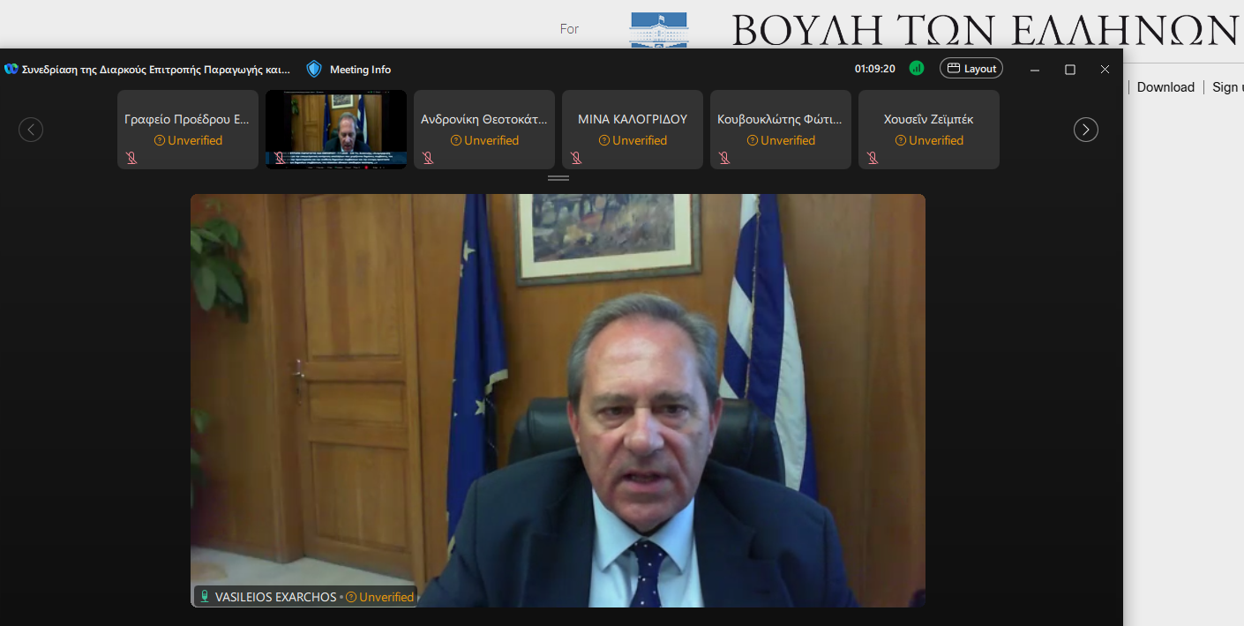Viewport: 1244px width, 626px height.
Task: Collapse the participant strip using the handle
Action: tap(558, 178)
